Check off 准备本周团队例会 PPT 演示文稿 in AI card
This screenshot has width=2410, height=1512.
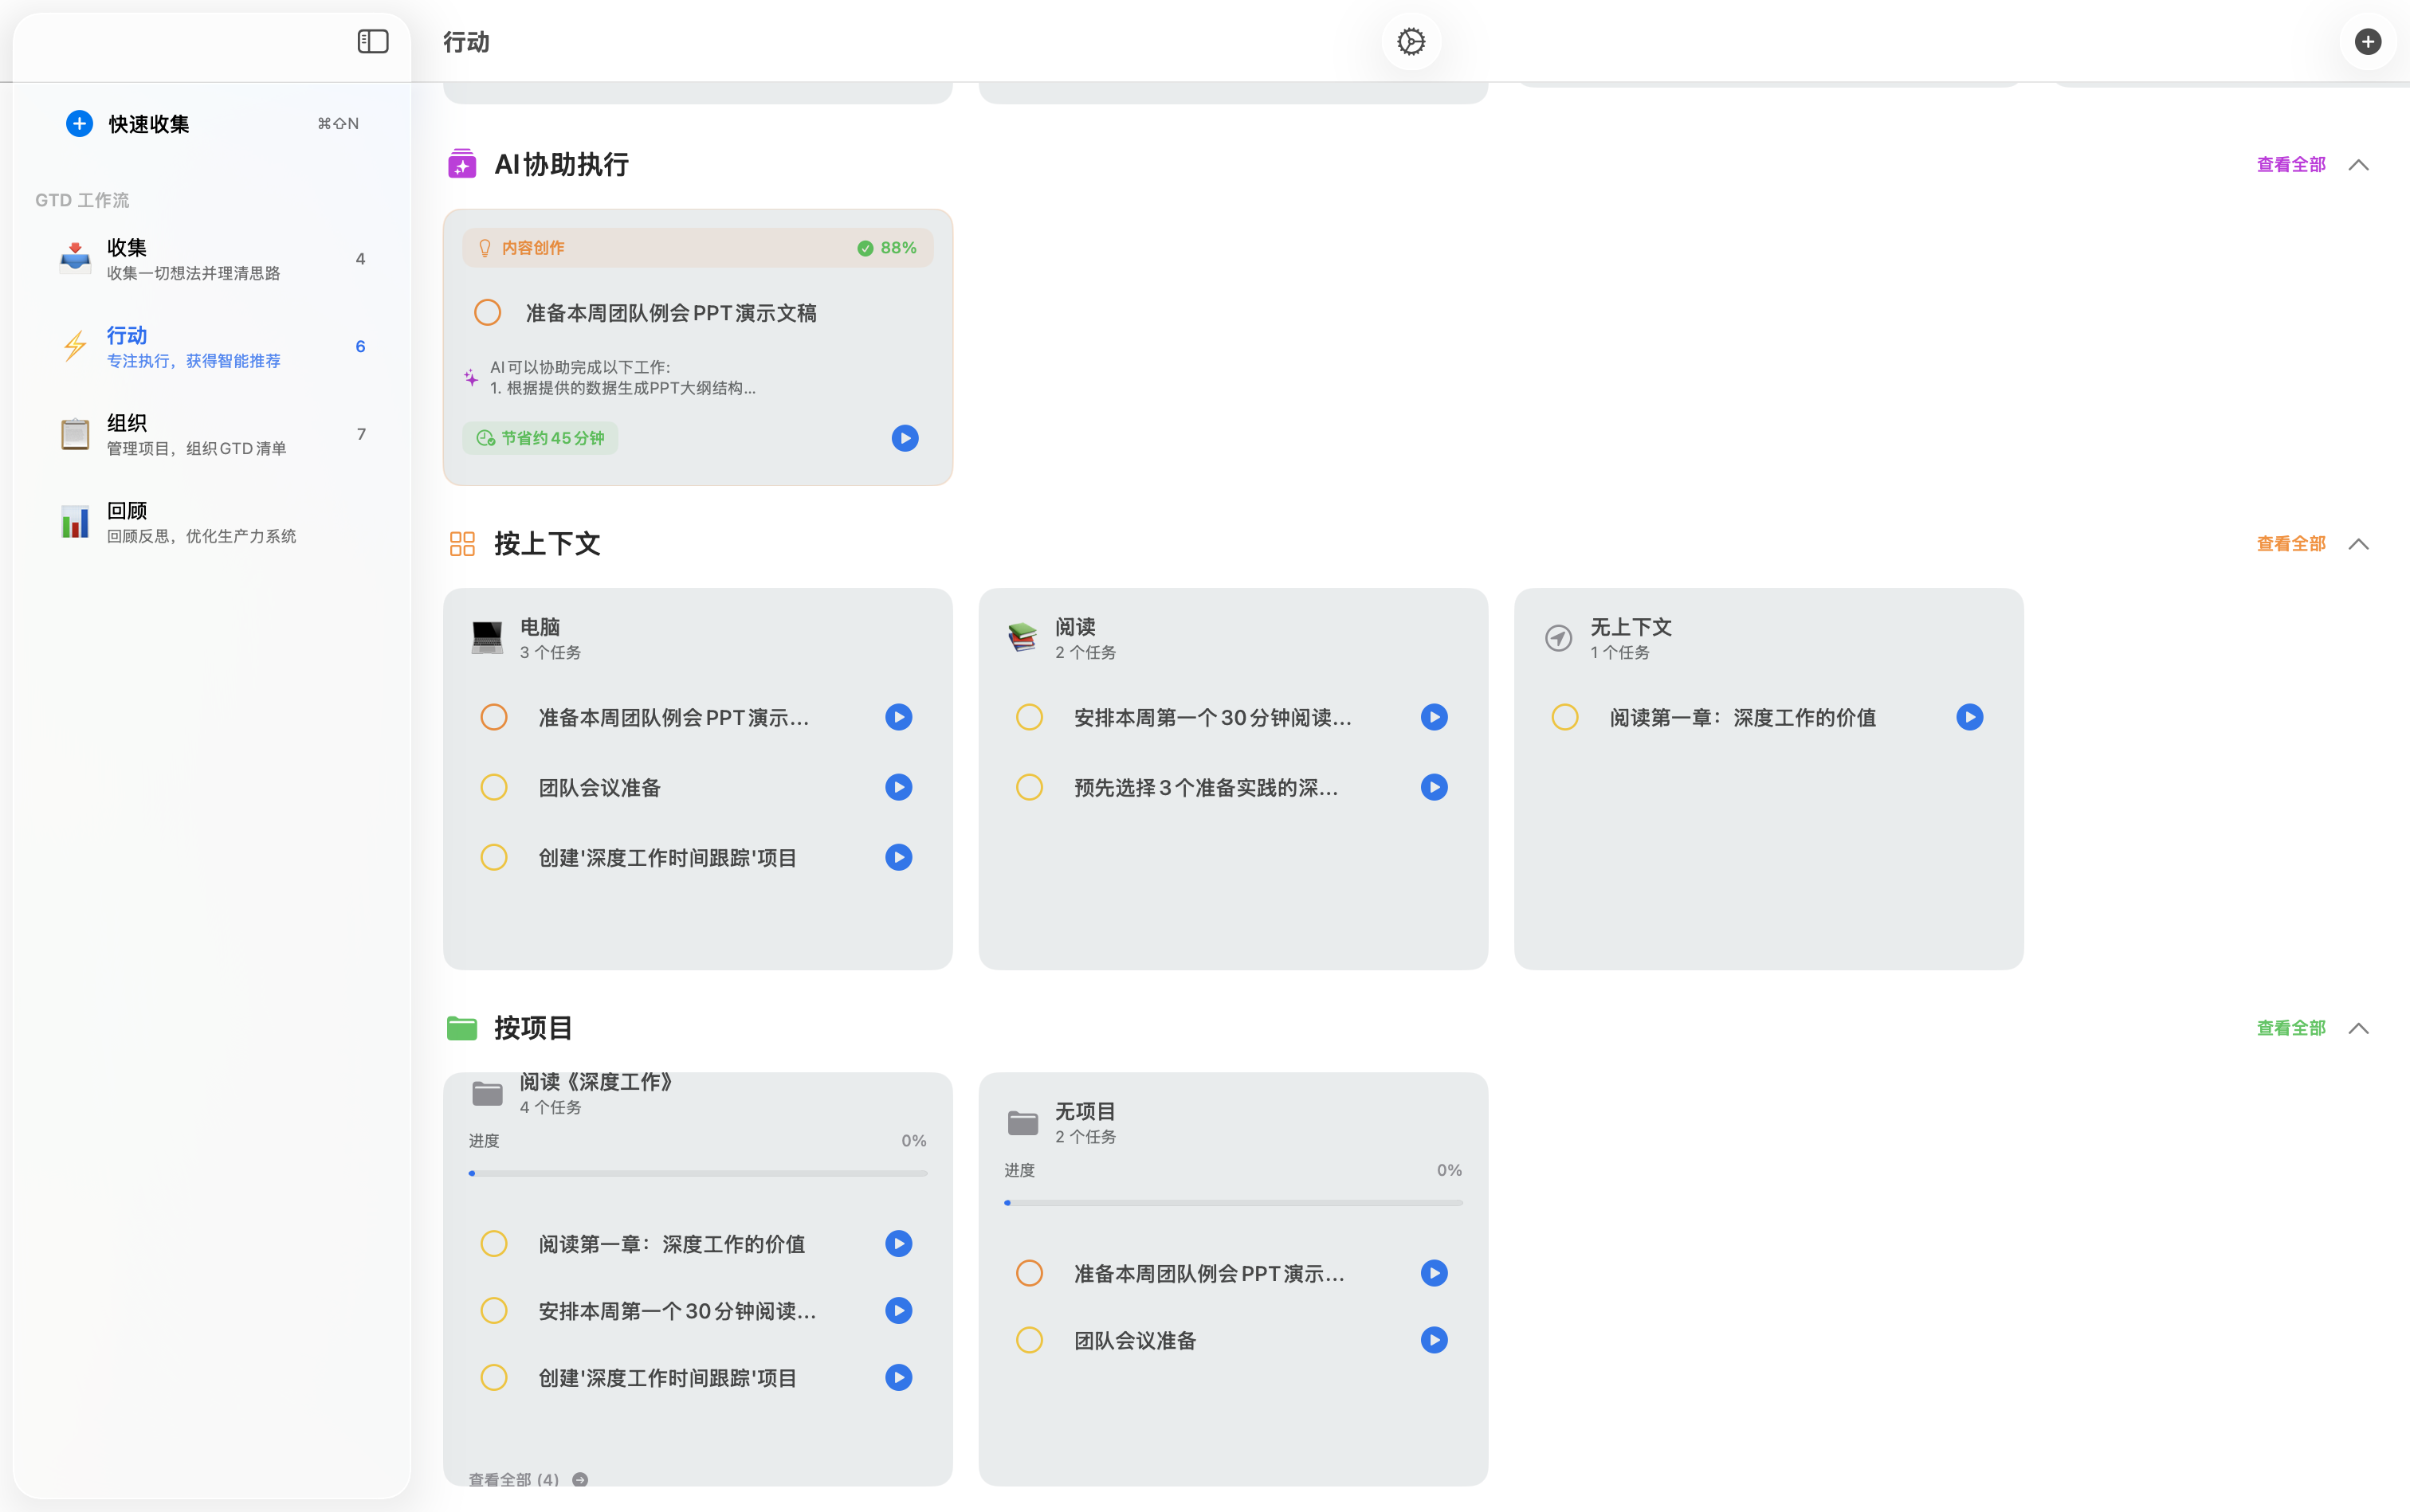[x=487, y=312]
